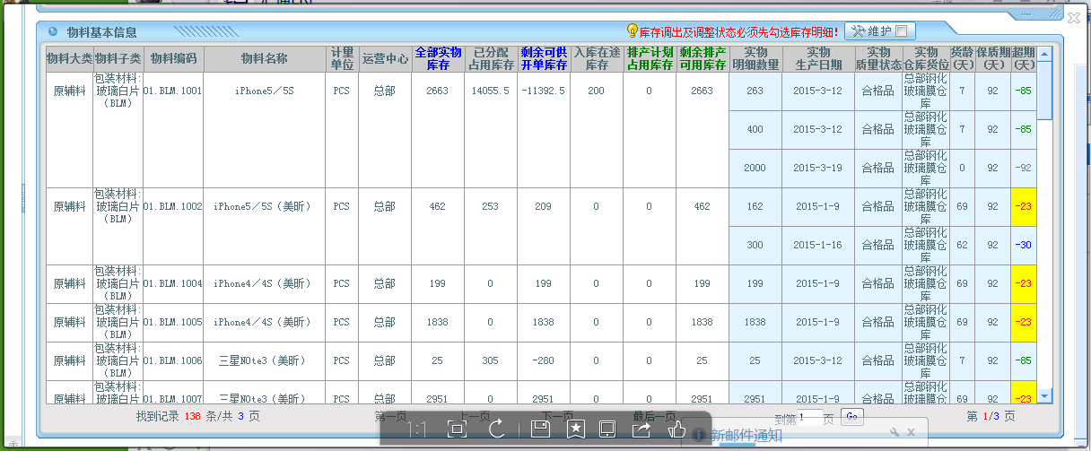This screenshot has height=451, width=1091.
Task: Click the save floppy disk icon
Action: point(540,429)
